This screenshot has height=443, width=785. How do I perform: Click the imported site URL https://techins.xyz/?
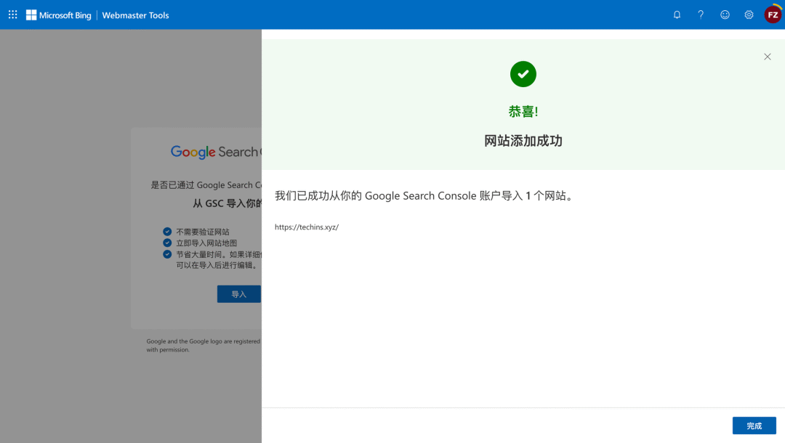coord(307,227)
